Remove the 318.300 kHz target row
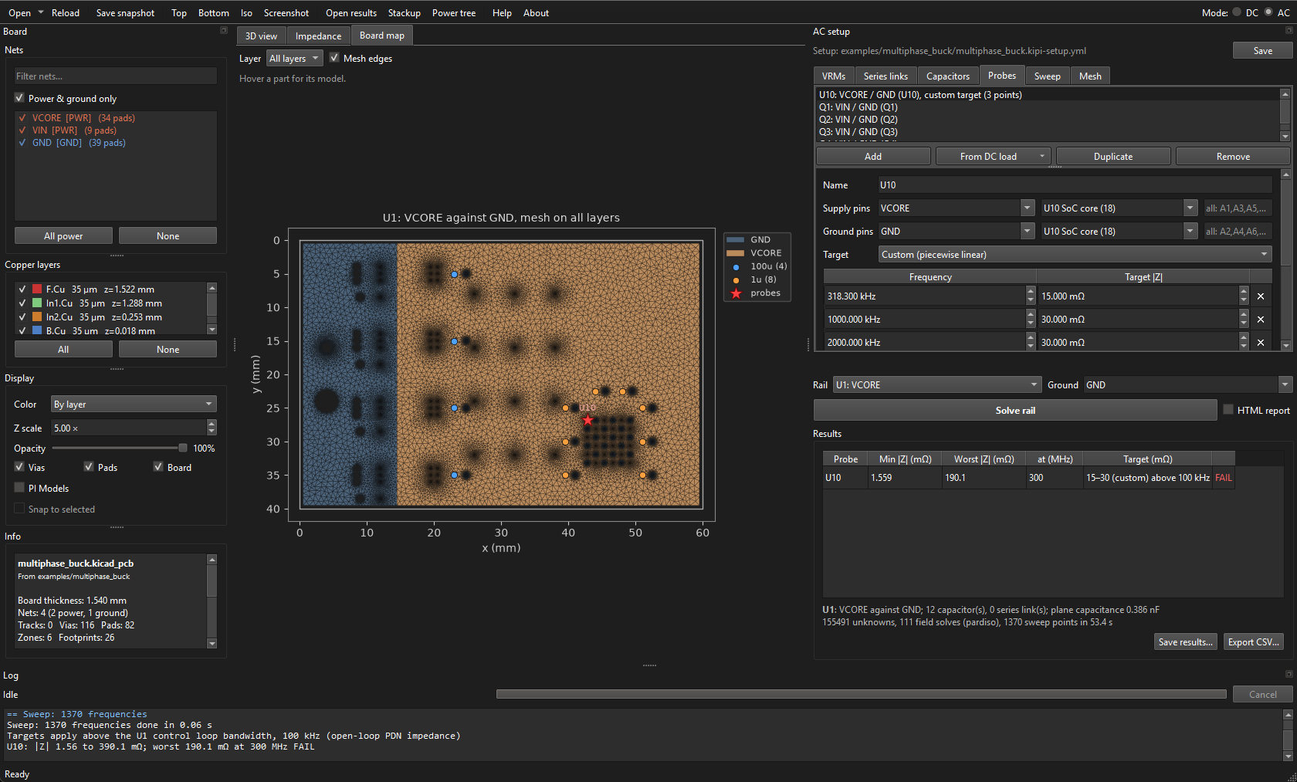 click(1260, 296)
